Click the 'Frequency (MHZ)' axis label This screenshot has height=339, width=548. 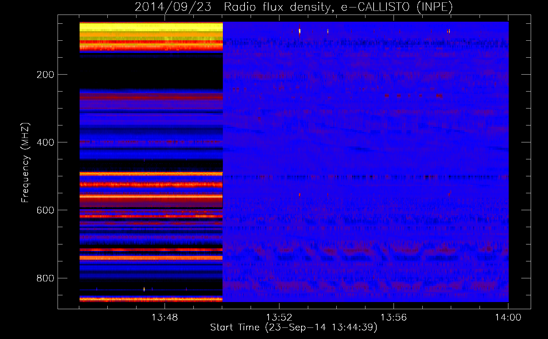(x=25, y=163)
